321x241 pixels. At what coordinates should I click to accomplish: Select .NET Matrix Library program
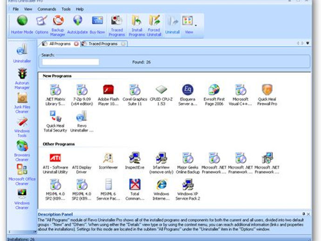click(x=55, y=95)
